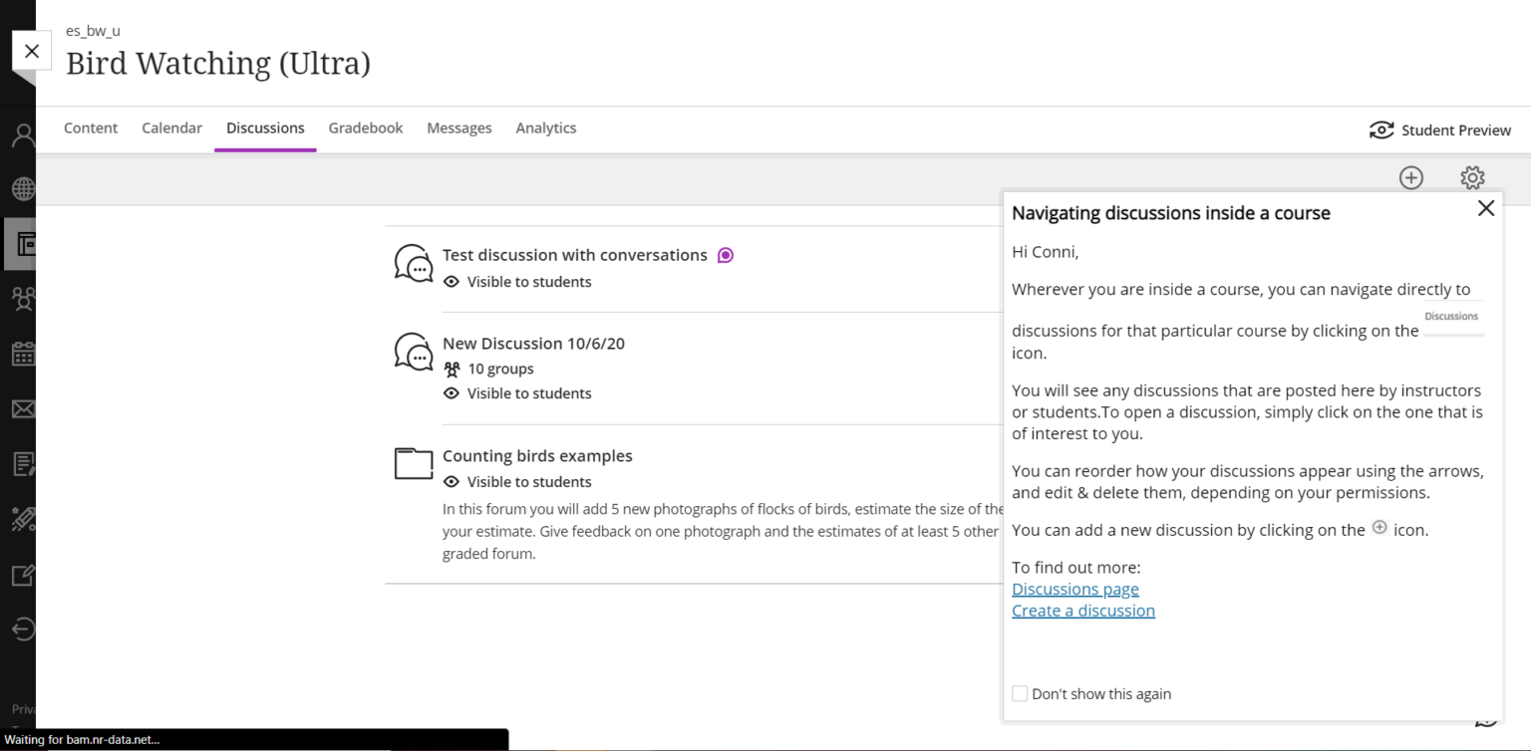The height and width of the screenshot is (751, 1531).
Task: Open the new discussion plus icon
Action: [1410, 177]
